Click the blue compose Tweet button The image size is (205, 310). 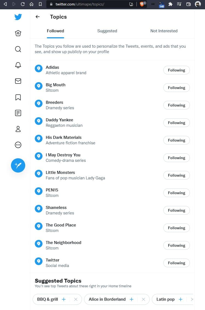(18, 165)
